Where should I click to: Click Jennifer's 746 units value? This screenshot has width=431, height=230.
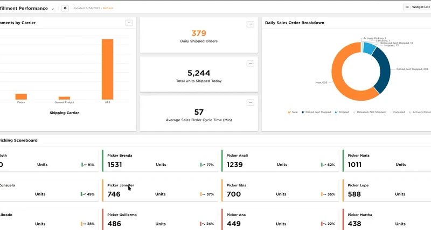pyautogui.click(x=114, y=194)
